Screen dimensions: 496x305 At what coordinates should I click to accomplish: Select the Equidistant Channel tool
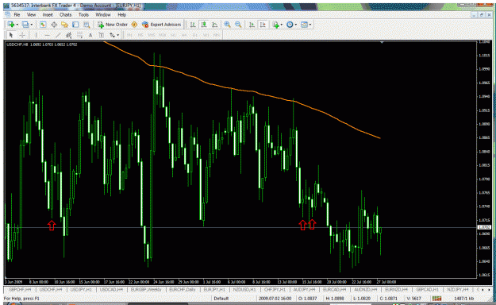click(x=68, y=35)
